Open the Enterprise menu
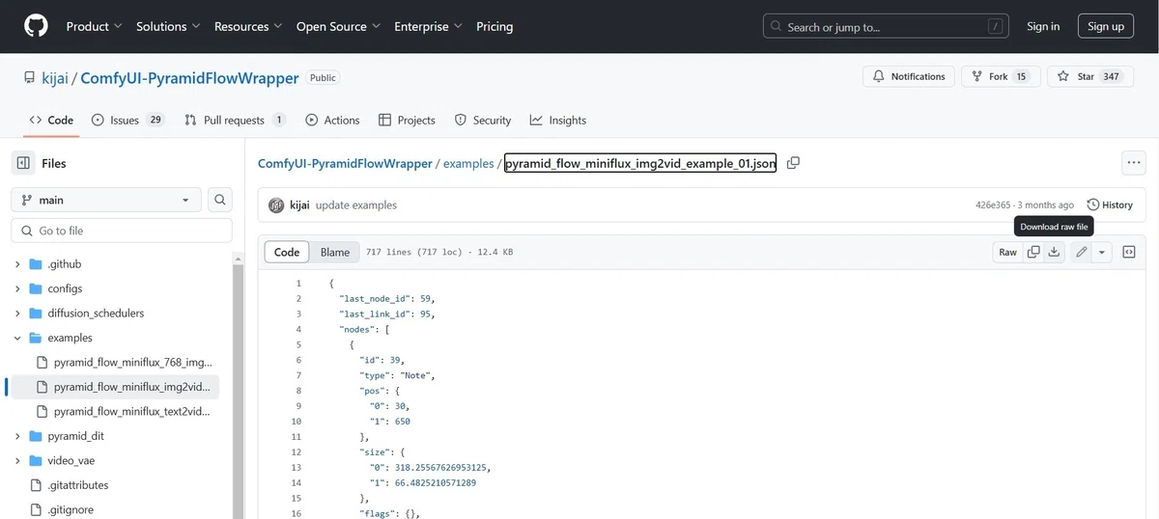This screenshot has width=1159, height=519. [x=428, y=26]
